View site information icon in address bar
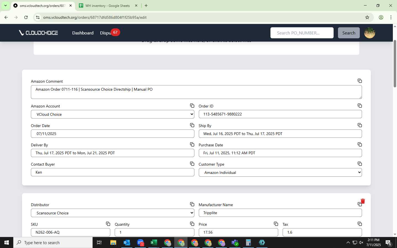The width and height of the screenshot is (397, 248). 38,17
